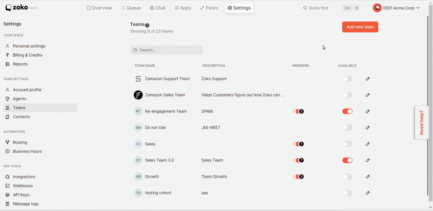Toggle availability for Zamazon Support Team
Viewport: 433px width, 211px height.
(347, 79)
